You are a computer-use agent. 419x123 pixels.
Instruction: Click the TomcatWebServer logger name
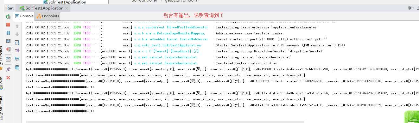pos(171,39)
